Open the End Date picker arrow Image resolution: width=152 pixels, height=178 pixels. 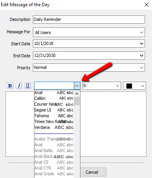(x=142, y=55)
